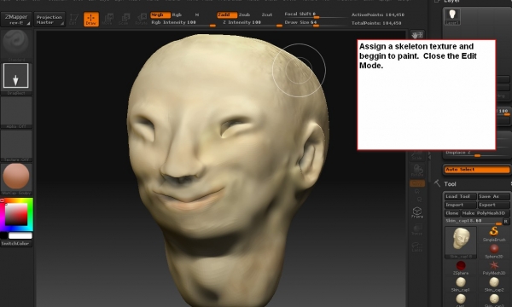
Task: Select the Skin_cap1 tool
Action: tap(461, 285)
